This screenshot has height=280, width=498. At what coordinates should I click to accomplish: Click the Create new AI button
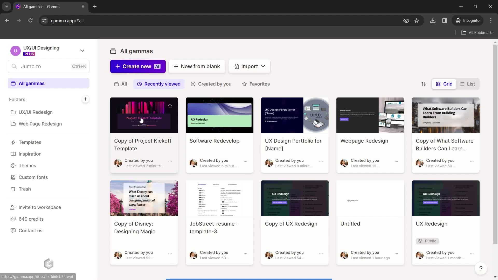pos(138,66)
